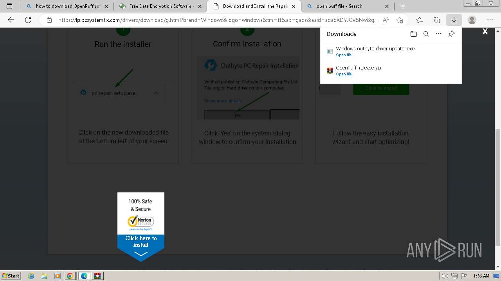Open file link for Windows-outbyte-driver-updater.exe

(x=344, y=55)
